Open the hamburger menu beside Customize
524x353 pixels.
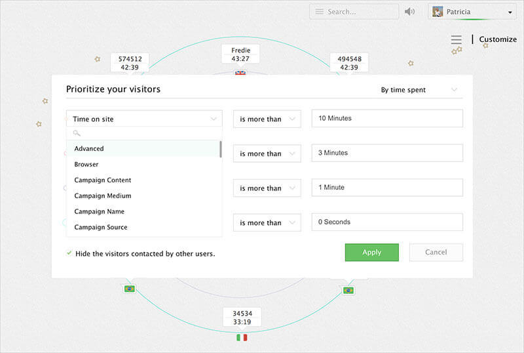(456, 39)
